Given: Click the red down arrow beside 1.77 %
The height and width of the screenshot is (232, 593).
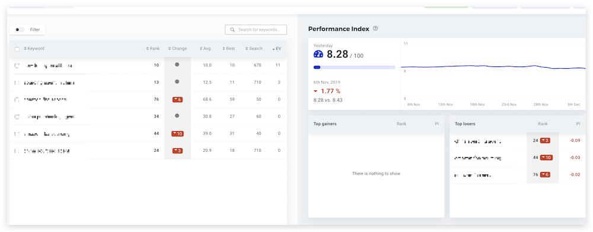Looking at the screenshot, I should tap(315, 91).
